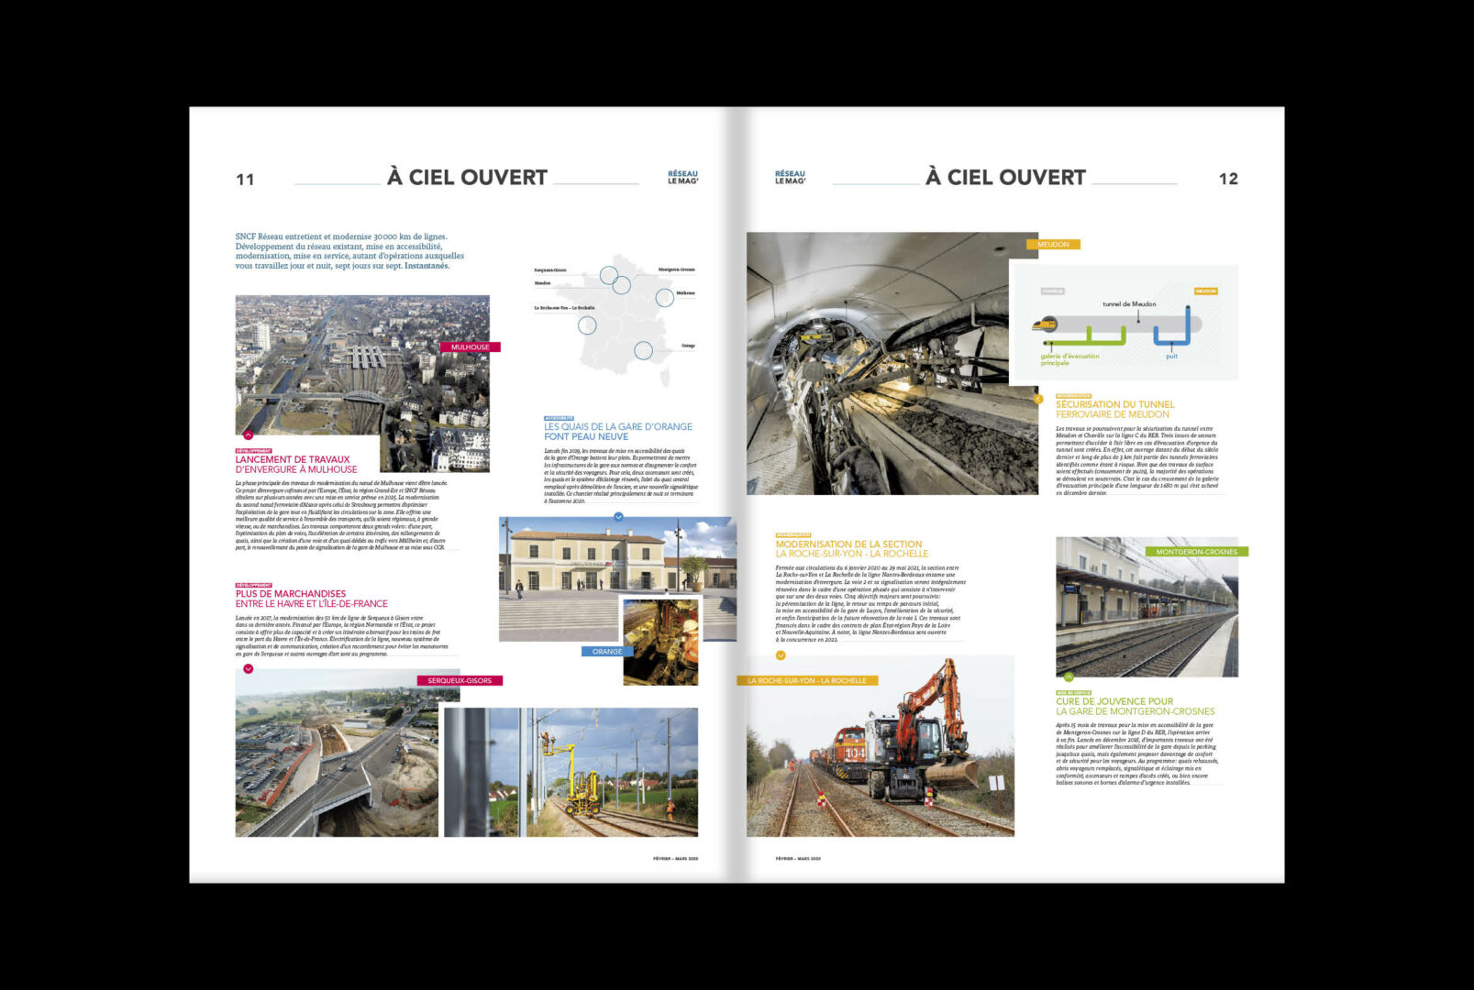Click the map circle marker next to Mulhouse label

(x=664, y=297)
